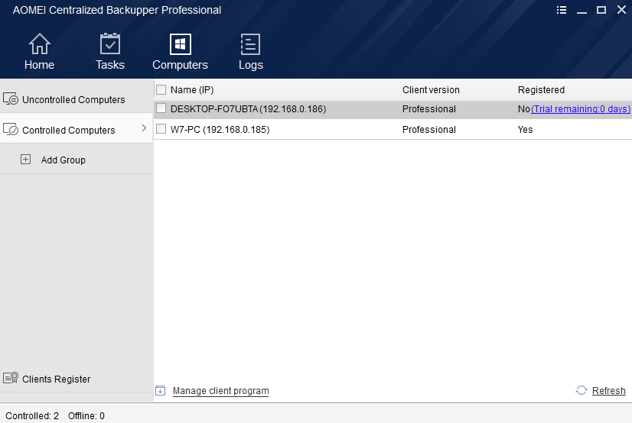
Task: Click the Clients Register certificate icon
Action: coord(11,378)
